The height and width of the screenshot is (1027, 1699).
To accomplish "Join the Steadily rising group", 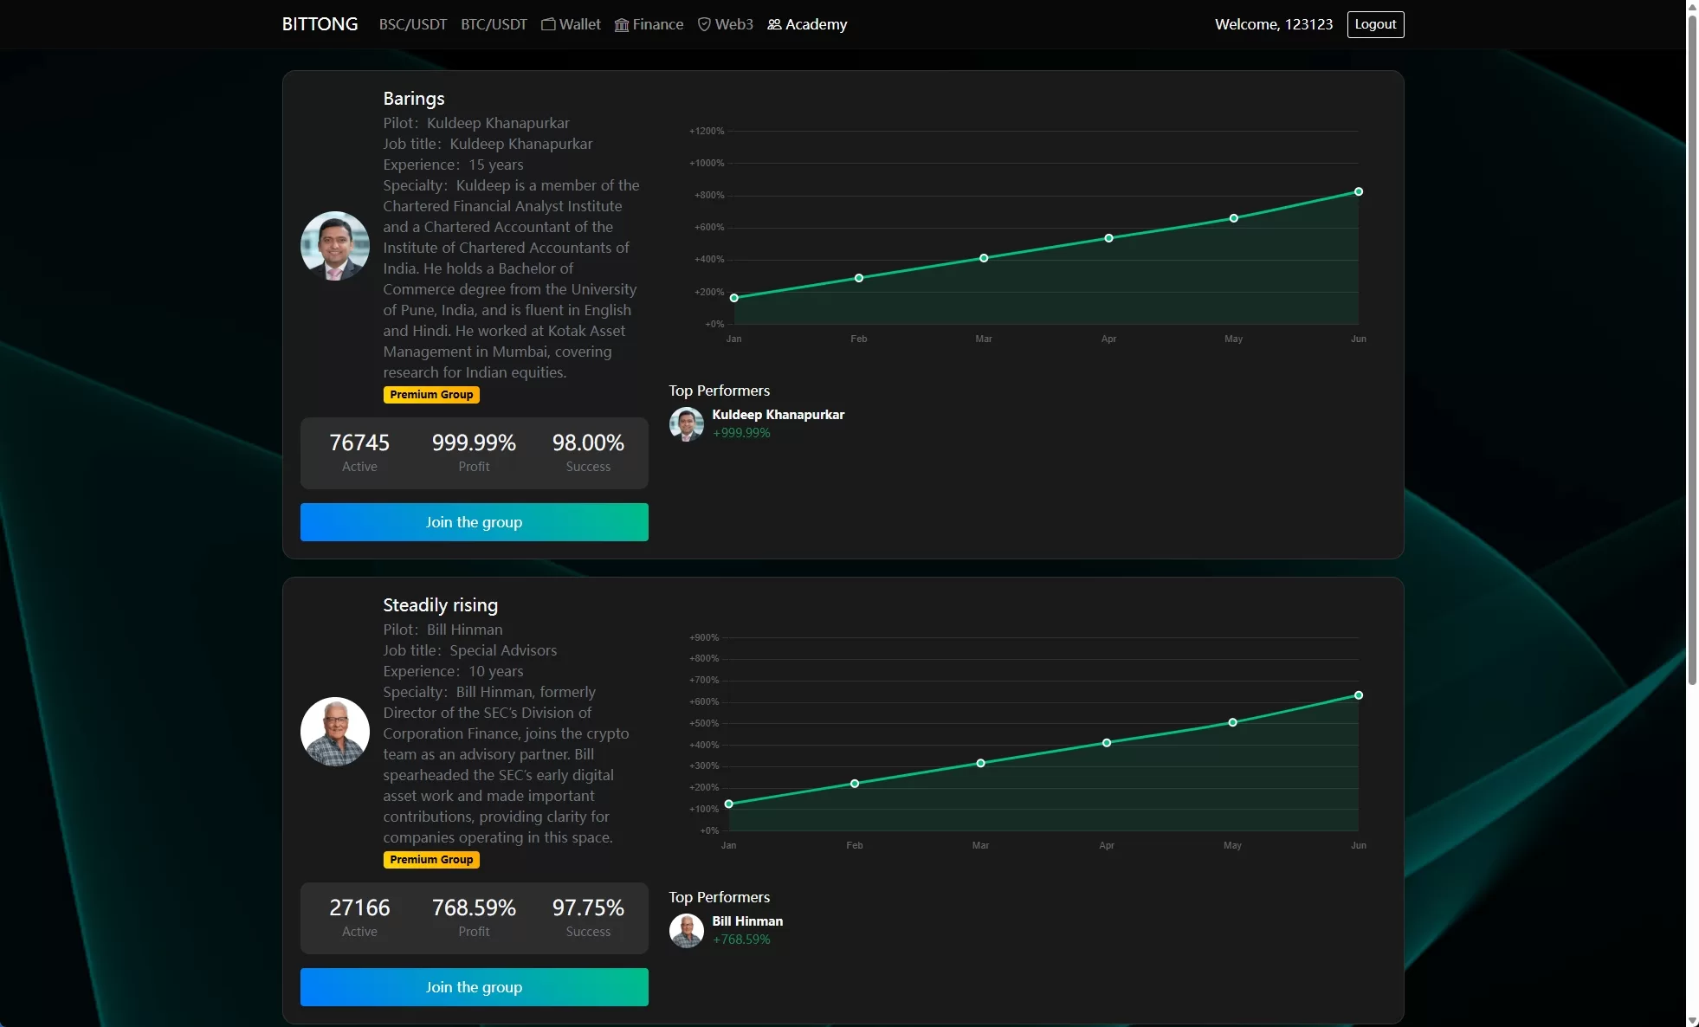I will coord(474,987).
